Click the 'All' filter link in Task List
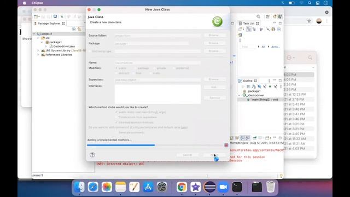The image size is (350, 197). coord(263,47)
